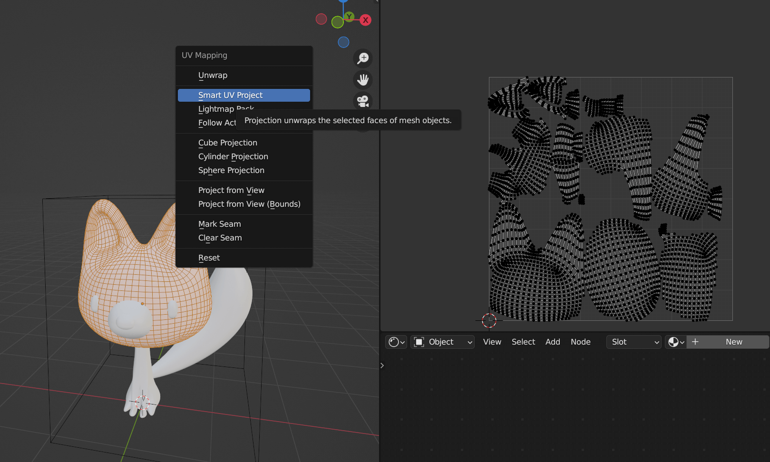This screenshot has height=462, width=770.
Task: Choose Lightmap Pack entry
Action: tap(226, 109)
